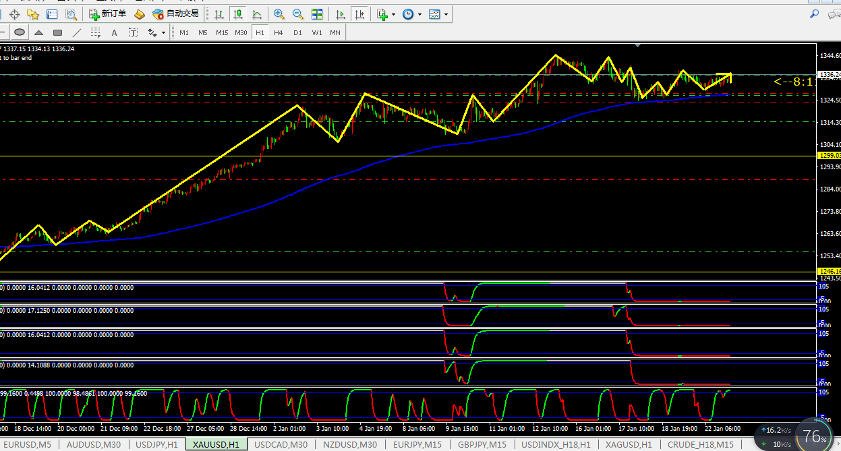Open the AUDUSD,M30 chart tab
This screenshot has width=841, height=451.
pos(94,445)
